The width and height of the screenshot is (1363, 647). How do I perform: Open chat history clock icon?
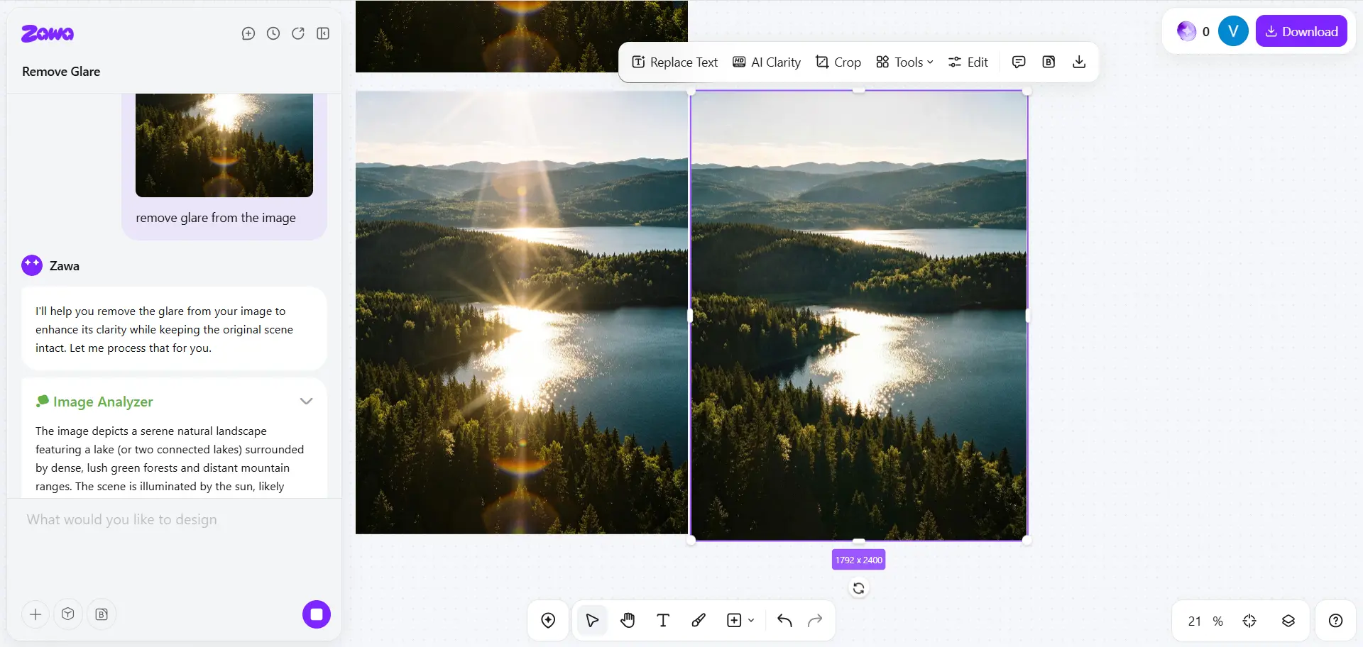(273, 33)
